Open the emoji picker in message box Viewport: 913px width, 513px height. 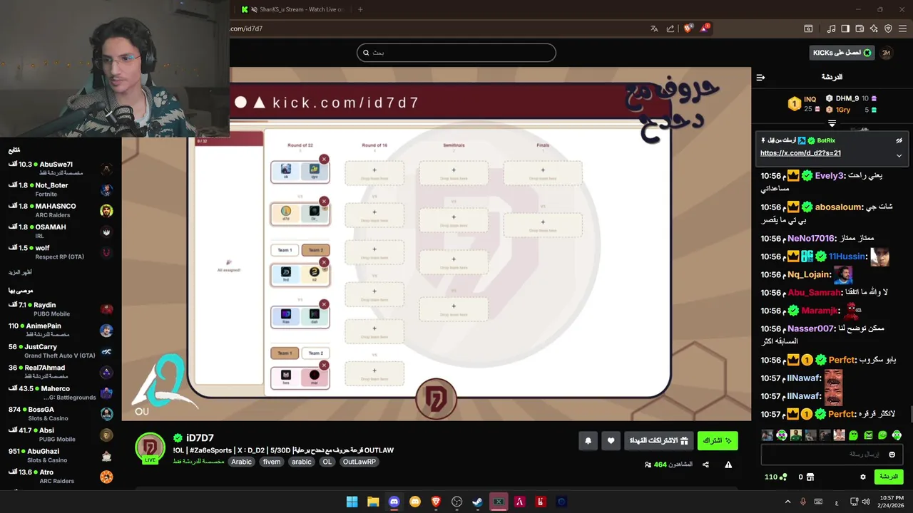point(892,455)
